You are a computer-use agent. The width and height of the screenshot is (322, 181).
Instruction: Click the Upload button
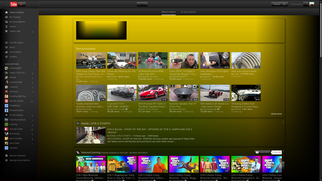277,5
